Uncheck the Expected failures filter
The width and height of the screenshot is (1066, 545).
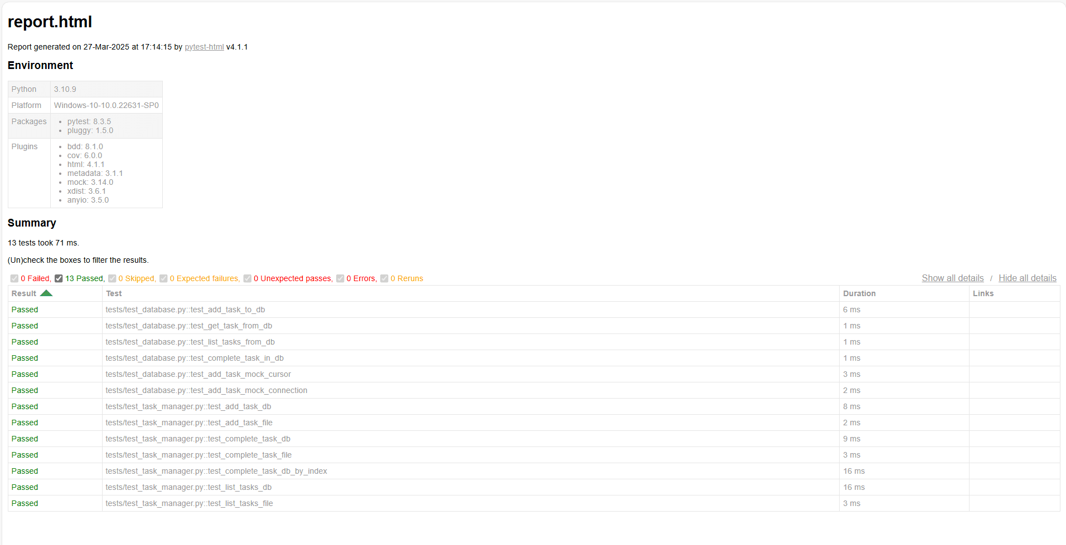coord(163,278)
